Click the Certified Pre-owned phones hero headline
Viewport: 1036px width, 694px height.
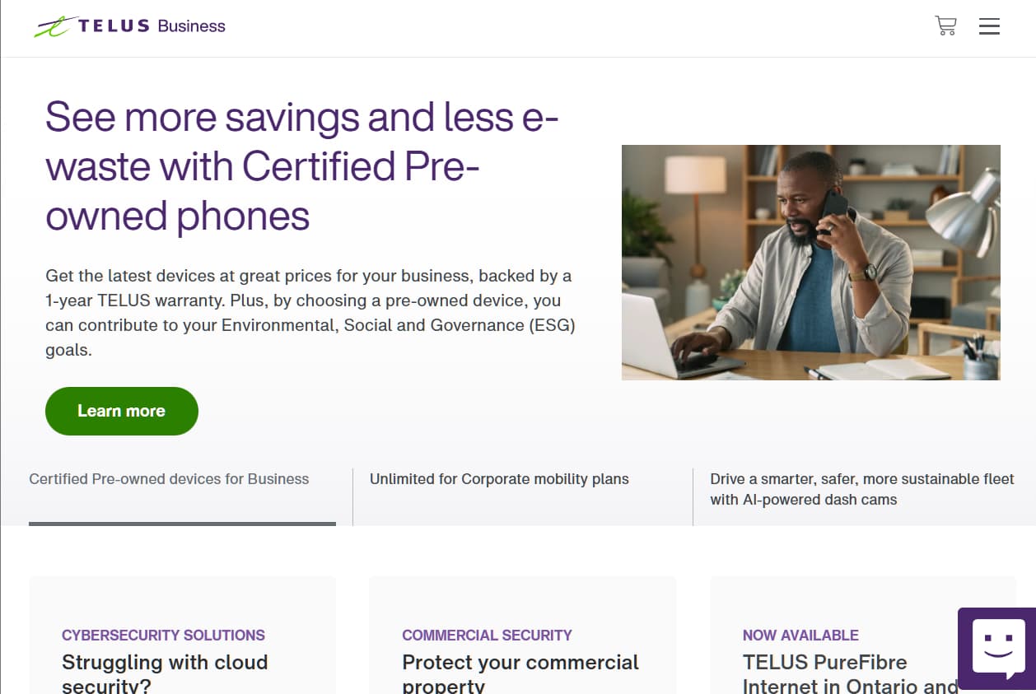coord(301,166)
